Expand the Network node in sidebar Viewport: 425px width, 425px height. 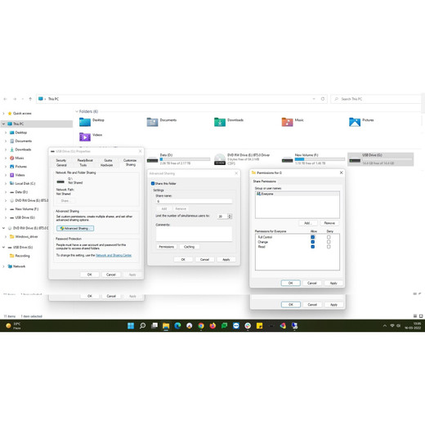pyautogui.click(x=3, y=266)
